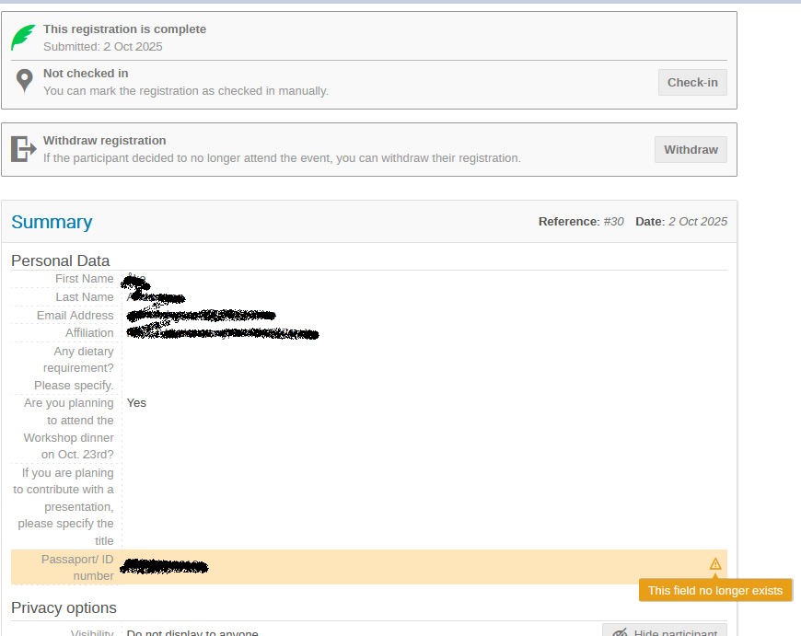Select the reference number #30

coord(613,222)
